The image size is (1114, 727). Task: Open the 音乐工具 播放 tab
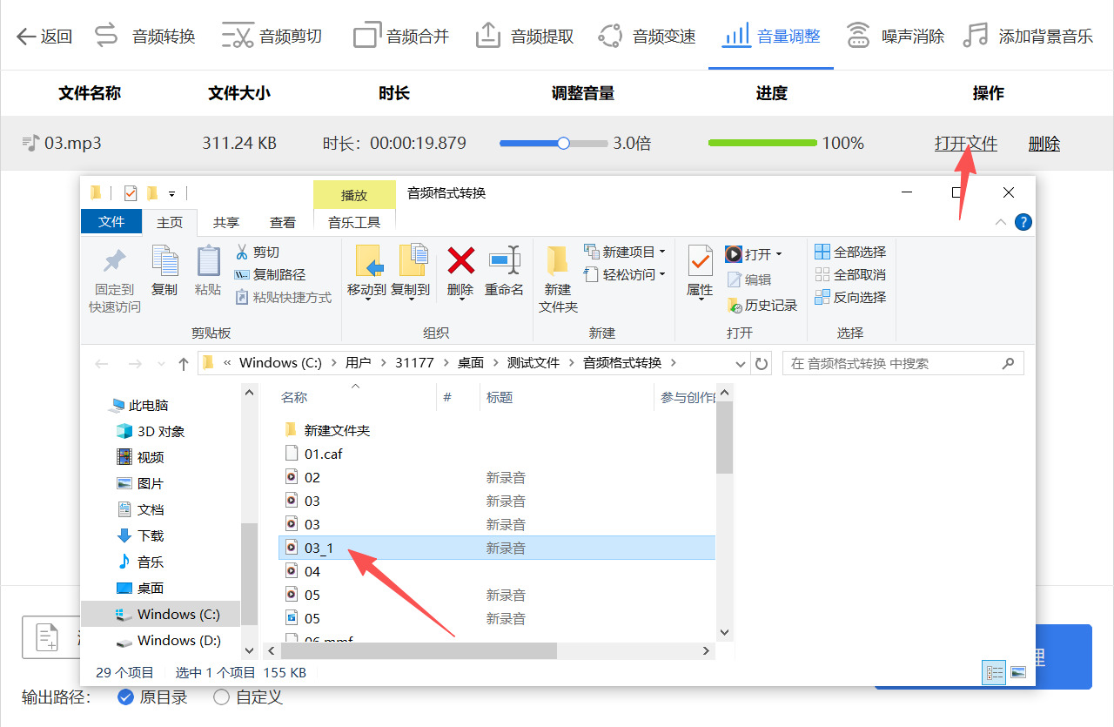(353, 196)
